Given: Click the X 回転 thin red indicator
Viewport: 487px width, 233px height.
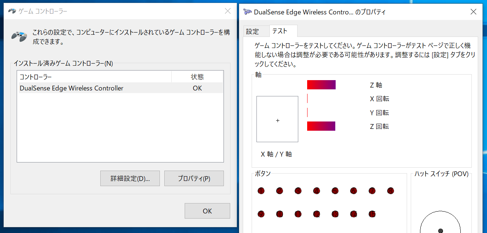Looking at the screenshot, I should pyautogui.click(x=308, y=99).
